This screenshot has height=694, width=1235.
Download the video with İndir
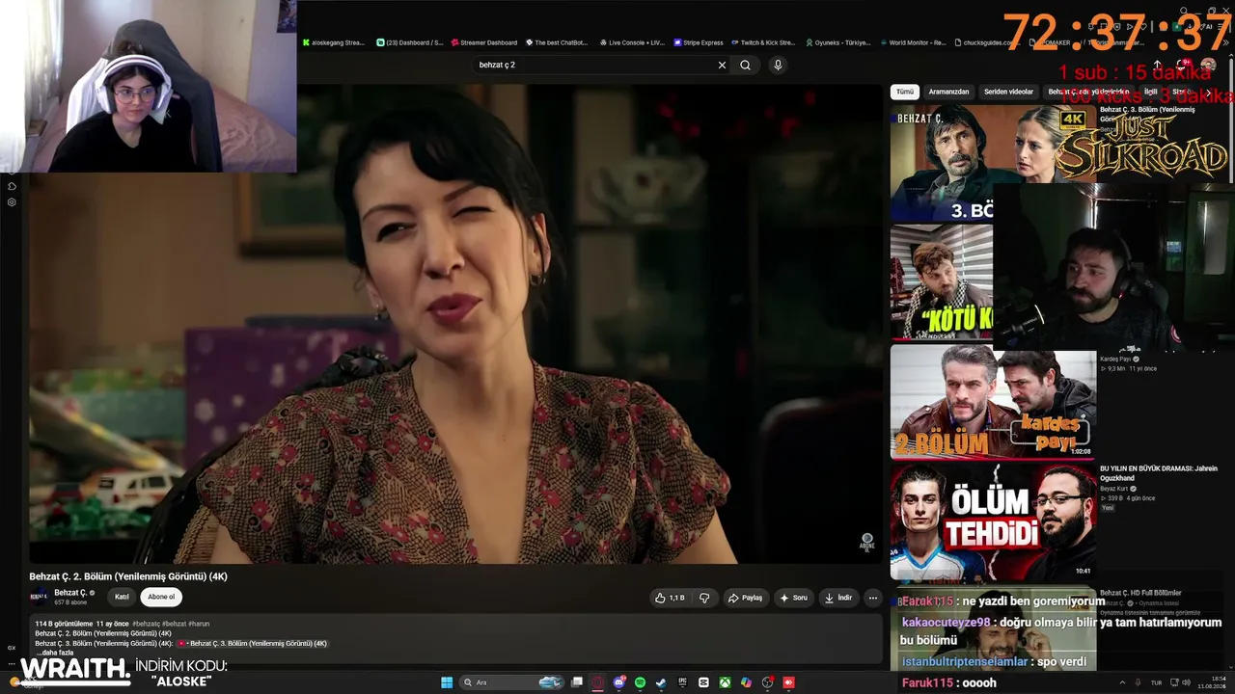tap(837, 598)
